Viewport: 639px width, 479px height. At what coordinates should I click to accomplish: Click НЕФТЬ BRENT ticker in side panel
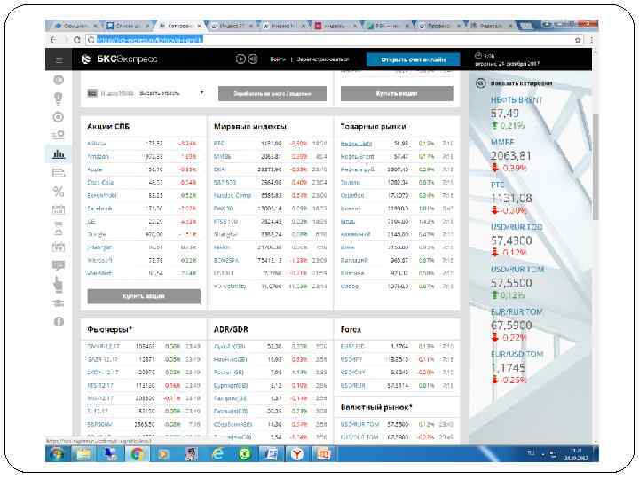coord(517,99)
